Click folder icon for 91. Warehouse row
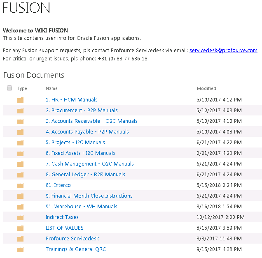This screenshot has height=258, width=262. (x=20, y=207)
